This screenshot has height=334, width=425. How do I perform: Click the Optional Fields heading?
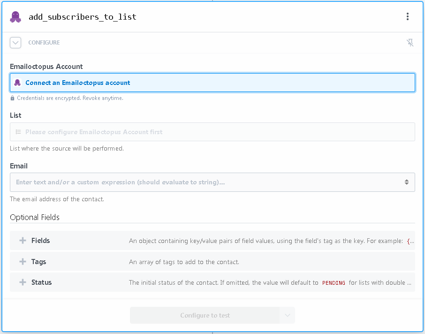tap(35, 217)
